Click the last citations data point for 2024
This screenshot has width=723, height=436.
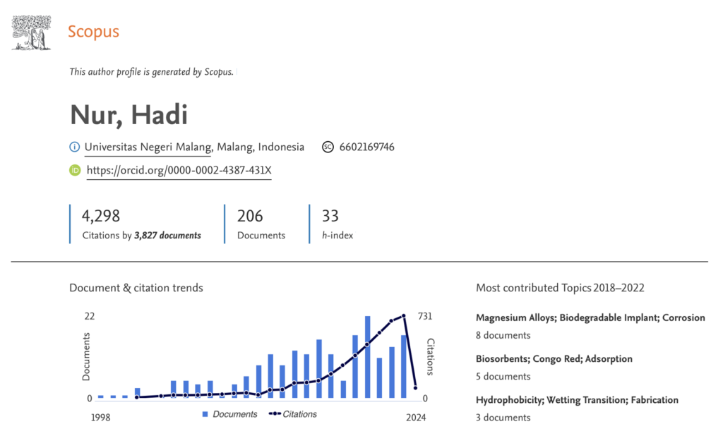click(x=416, y=387)
